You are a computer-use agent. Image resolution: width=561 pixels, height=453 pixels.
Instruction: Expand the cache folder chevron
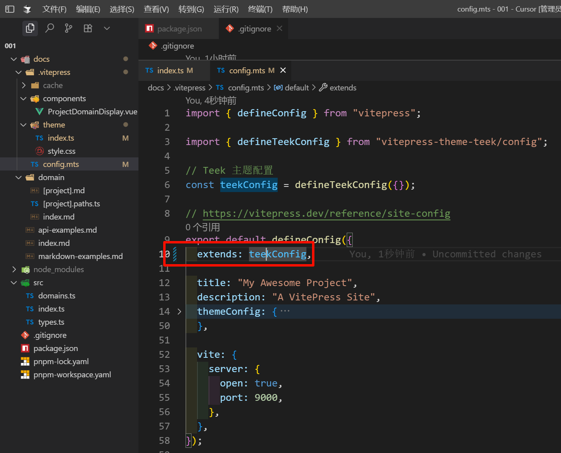(24, 85)
